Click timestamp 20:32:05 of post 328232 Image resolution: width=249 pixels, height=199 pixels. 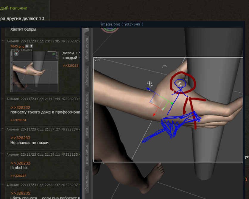pyautogui.click(x=52, y=41)
